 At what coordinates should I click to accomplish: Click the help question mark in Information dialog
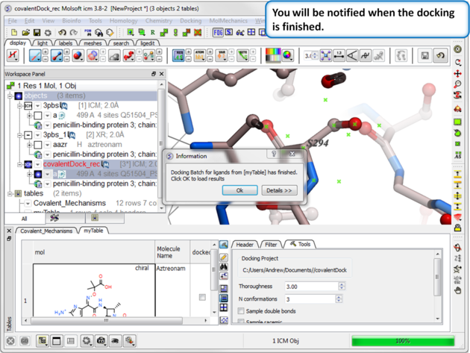click(274, 154)
